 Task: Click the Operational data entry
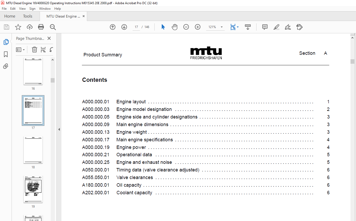click(206, 155)
